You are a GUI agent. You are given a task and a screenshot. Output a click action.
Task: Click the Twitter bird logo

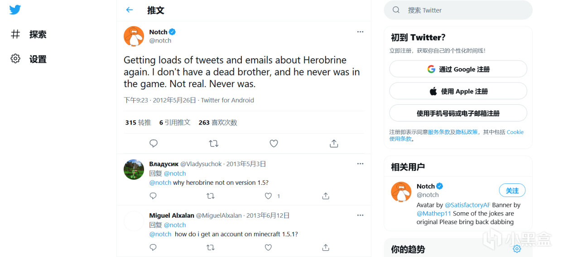(15, 9)
